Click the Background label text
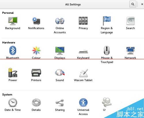The width and height of the screenshot is (144, 118). click(x=13, y=28)
